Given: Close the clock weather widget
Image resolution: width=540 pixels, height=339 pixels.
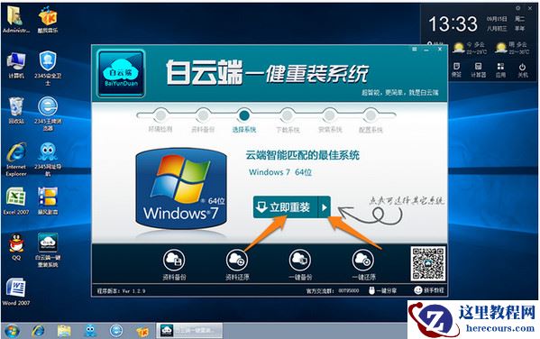Looking at the screenshot, I should click(x=530, y=7).
